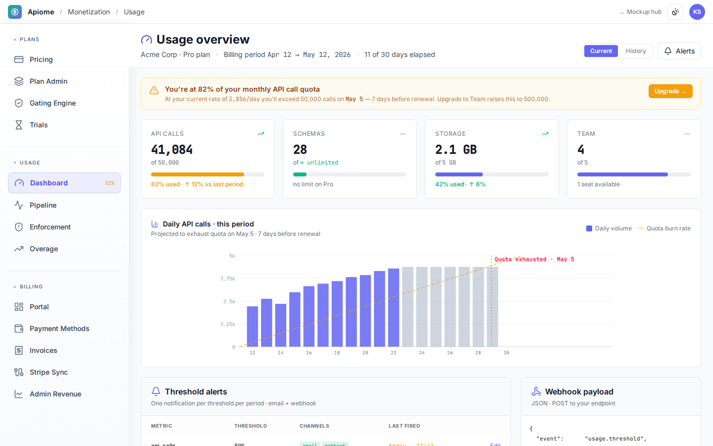Click the '41,084' API calls value

click(172, 150)
